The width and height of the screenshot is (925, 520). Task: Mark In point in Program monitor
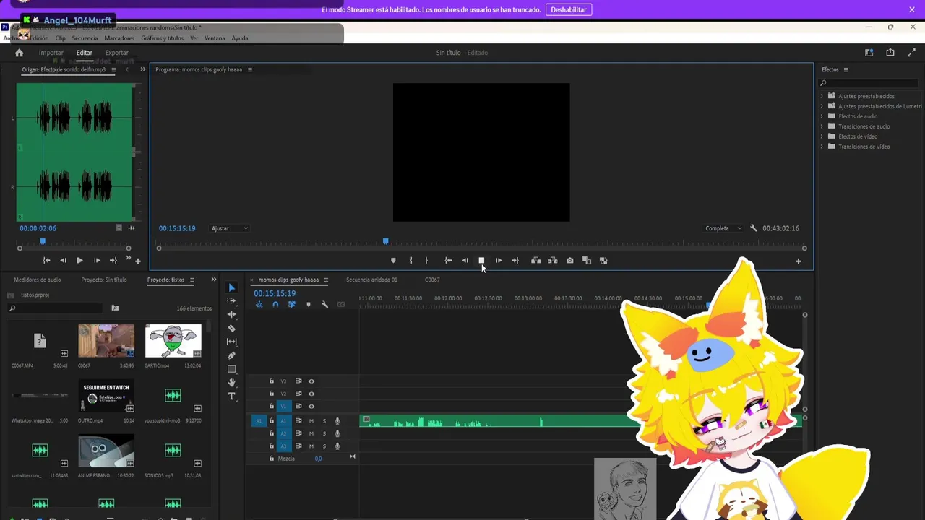pos(411,261)
